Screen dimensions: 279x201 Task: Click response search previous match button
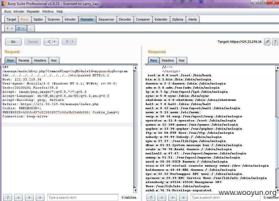click(162, 197)
